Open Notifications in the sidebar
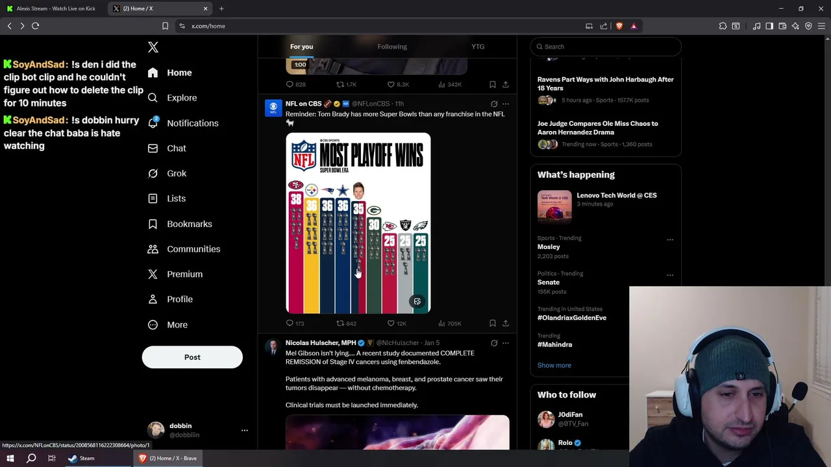 [x=183, y=123]
